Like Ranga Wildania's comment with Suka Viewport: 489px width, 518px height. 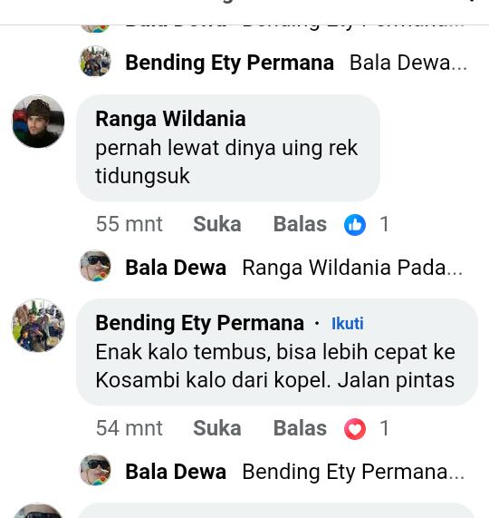pyautogui.click(x=217, y=224)
